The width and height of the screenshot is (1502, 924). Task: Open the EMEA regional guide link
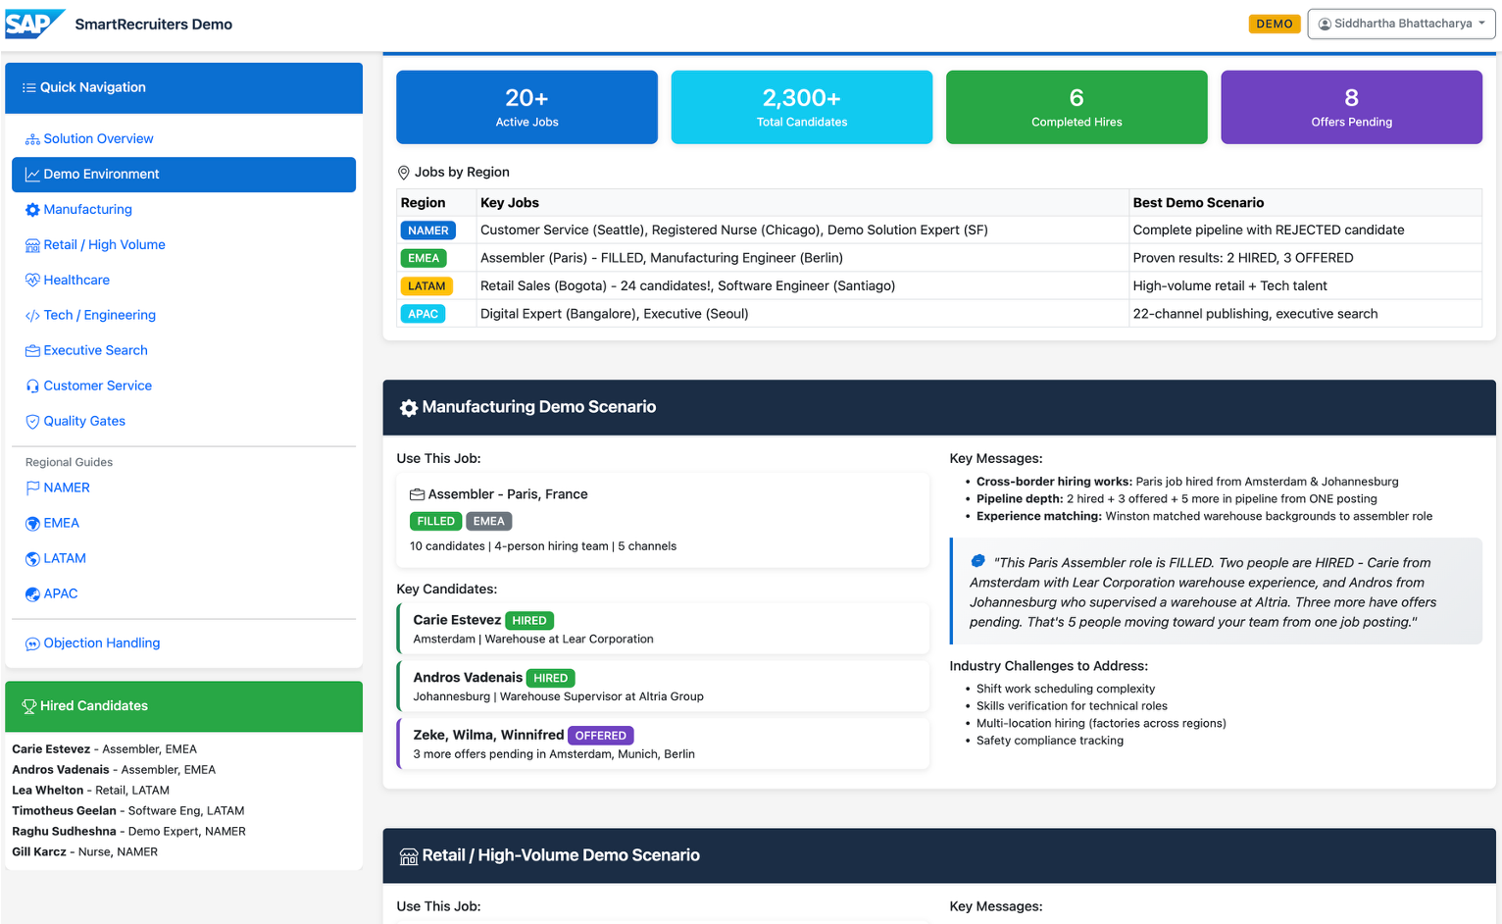61,524
